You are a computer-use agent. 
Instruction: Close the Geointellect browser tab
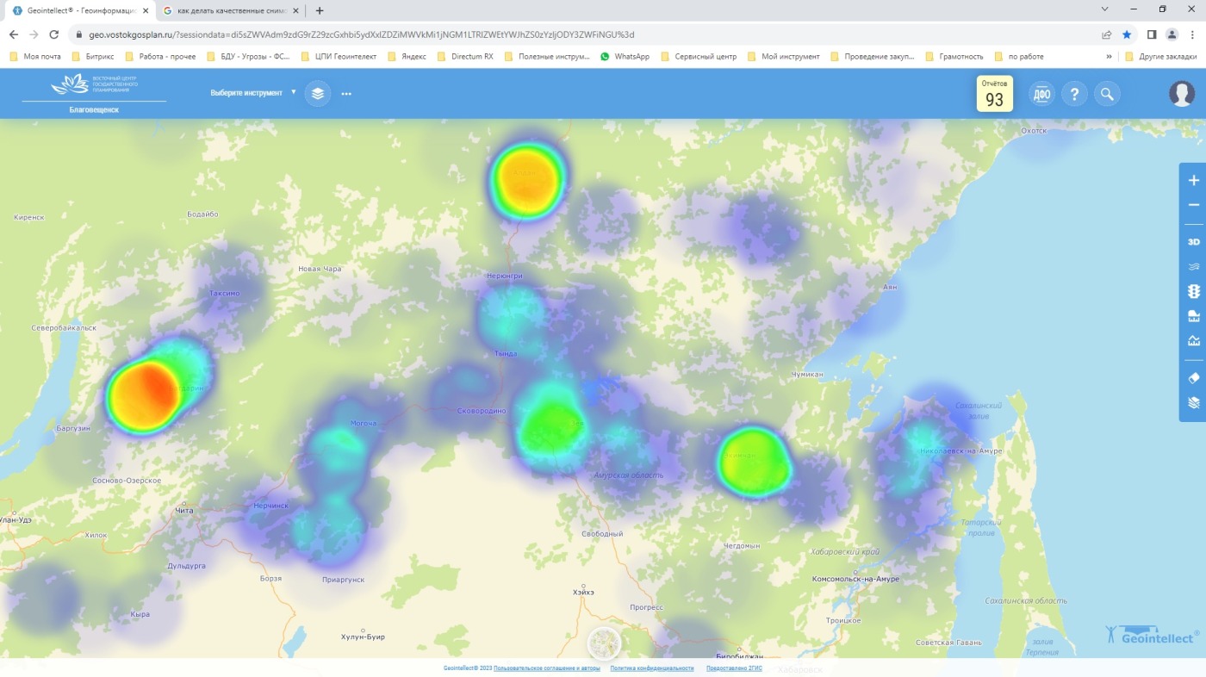tap(144, 10)
